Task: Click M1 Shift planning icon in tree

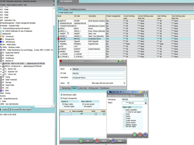Action: coord(1,42)
